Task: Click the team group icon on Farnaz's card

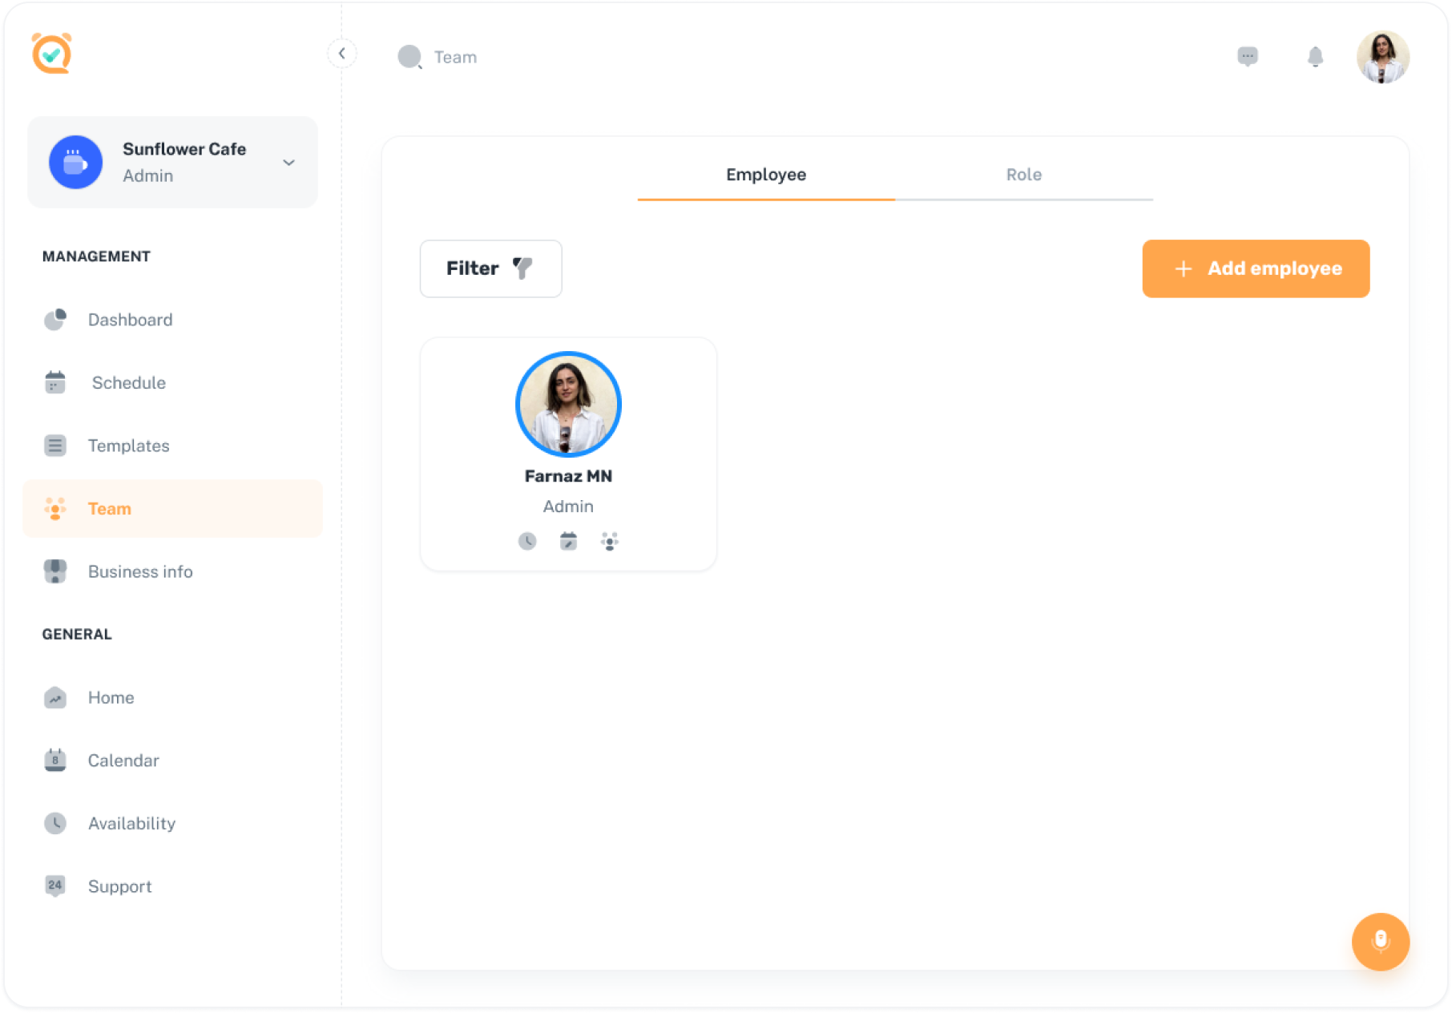Action: click(610, 542)
